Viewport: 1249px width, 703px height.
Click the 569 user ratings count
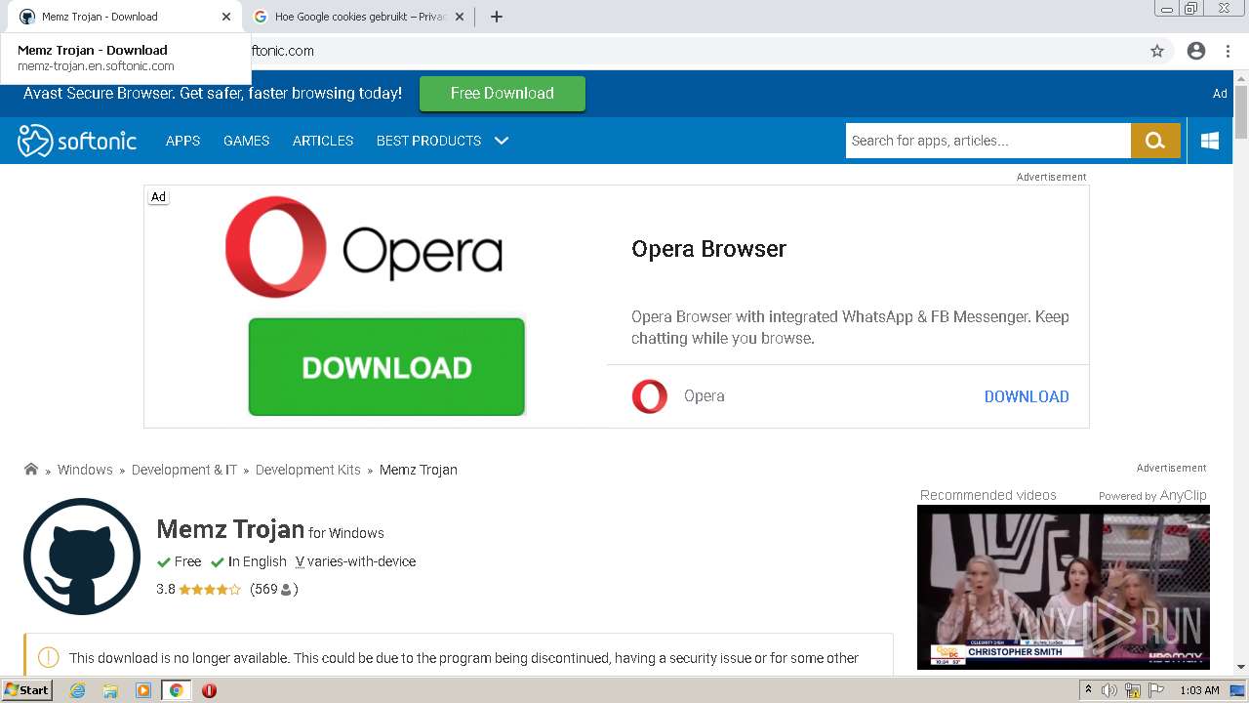(x=273, y=590)
